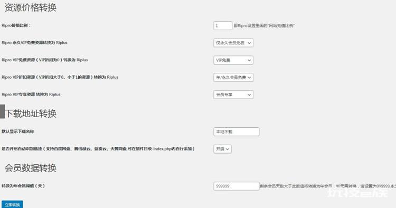Click the 下载地址转换 section heading

[31, 114]
